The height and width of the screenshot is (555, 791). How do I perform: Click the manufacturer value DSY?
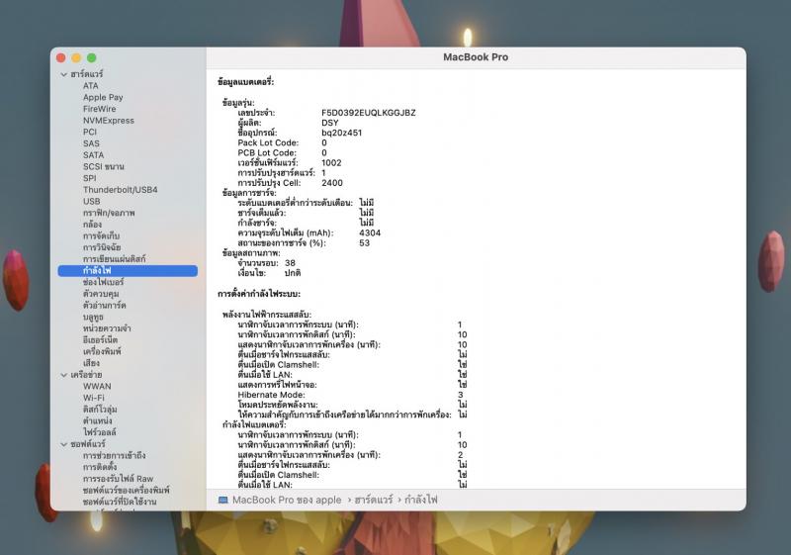[330, 123]
